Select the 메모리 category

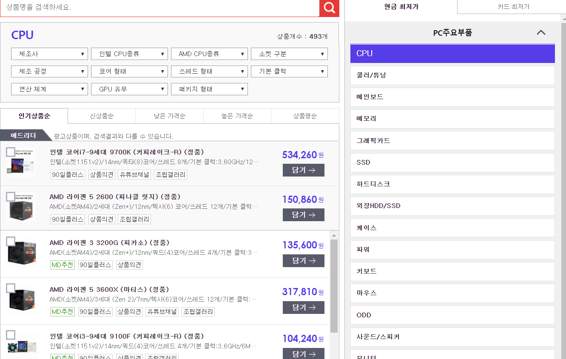(452, 119)
